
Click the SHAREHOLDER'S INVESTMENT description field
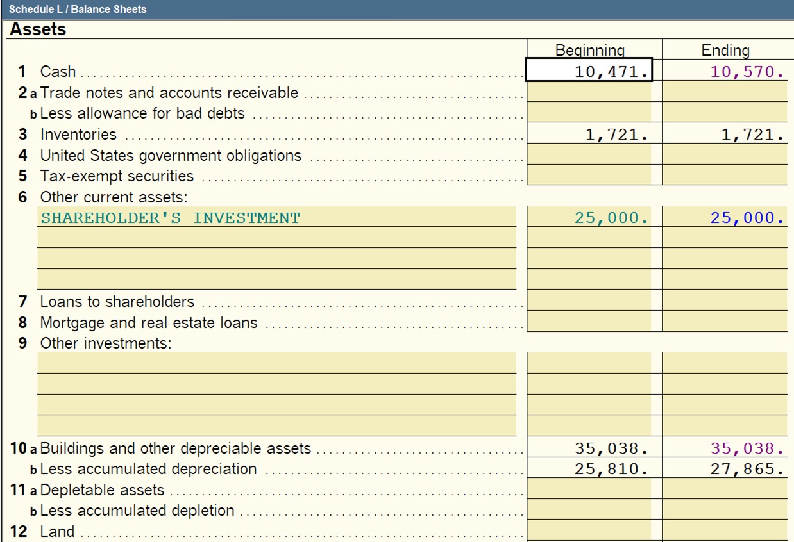coord(276,218)
